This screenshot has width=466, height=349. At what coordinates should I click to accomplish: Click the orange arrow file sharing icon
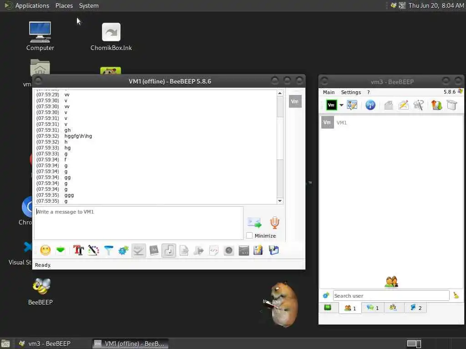pyautogui.click(x=436, y=105)
